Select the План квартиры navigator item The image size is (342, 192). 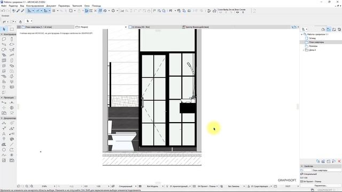(x=316, y=42)
